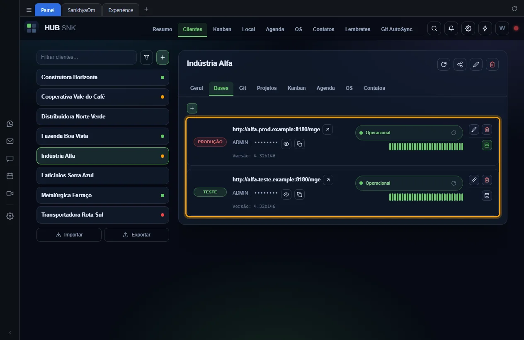Open the calendar sidebar icon
Image resolution: width=524 pixels, height=340 pixels.
[x=10, y=176]
